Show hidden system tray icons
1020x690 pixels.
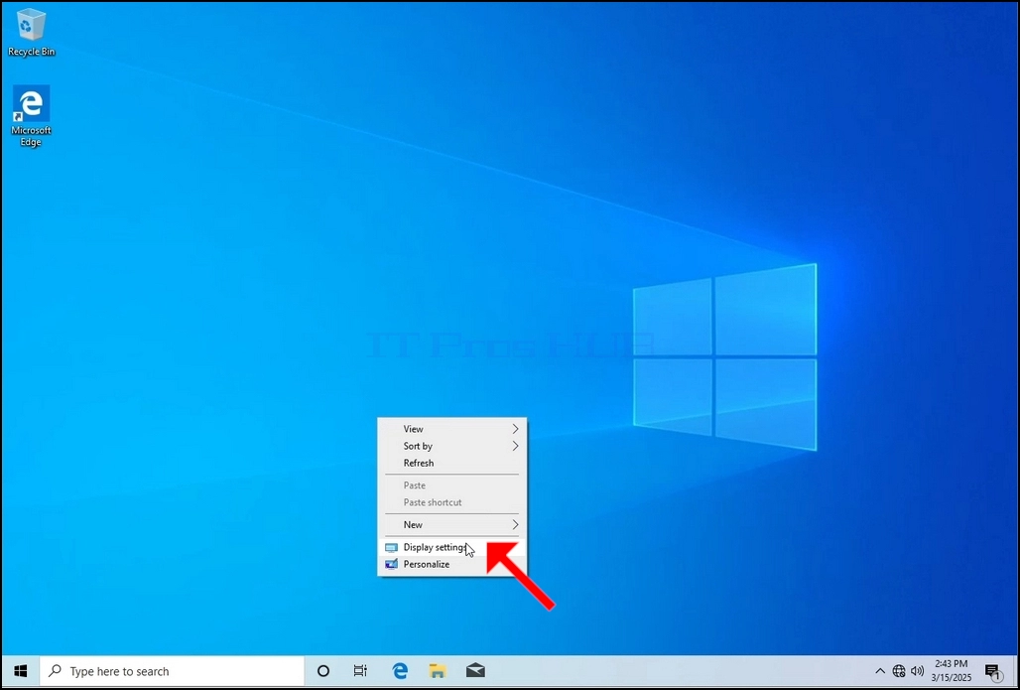[880, 671]
